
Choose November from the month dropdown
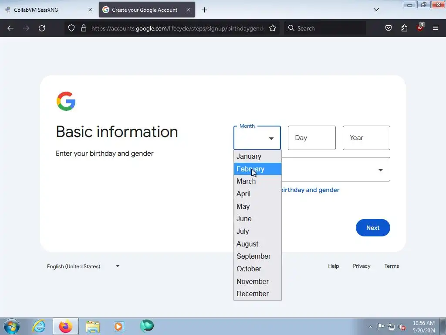(x=257, y=281)
